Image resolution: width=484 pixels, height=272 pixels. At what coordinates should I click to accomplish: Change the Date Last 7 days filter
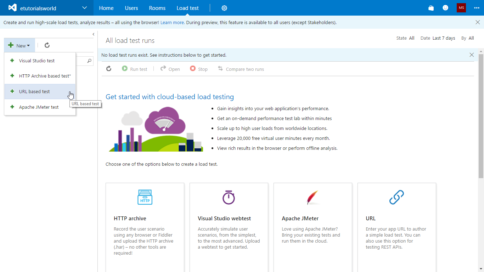point(438,38)
